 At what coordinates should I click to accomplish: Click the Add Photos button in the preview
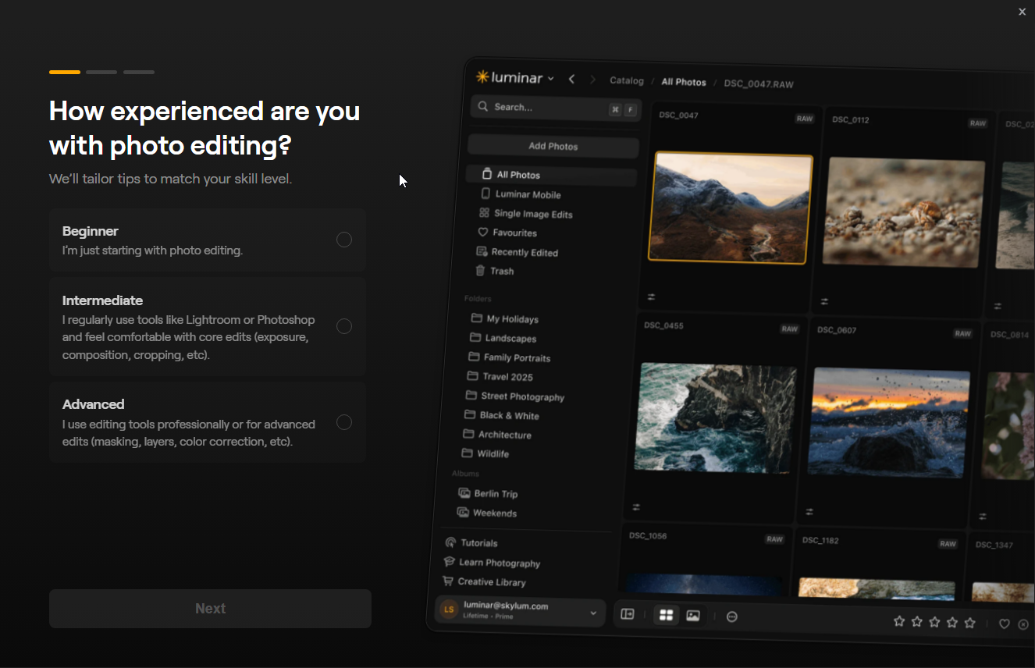[553, 146]
